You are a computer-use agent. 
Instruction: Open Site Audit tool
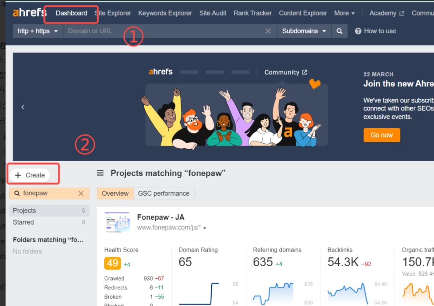pos(213,13)
